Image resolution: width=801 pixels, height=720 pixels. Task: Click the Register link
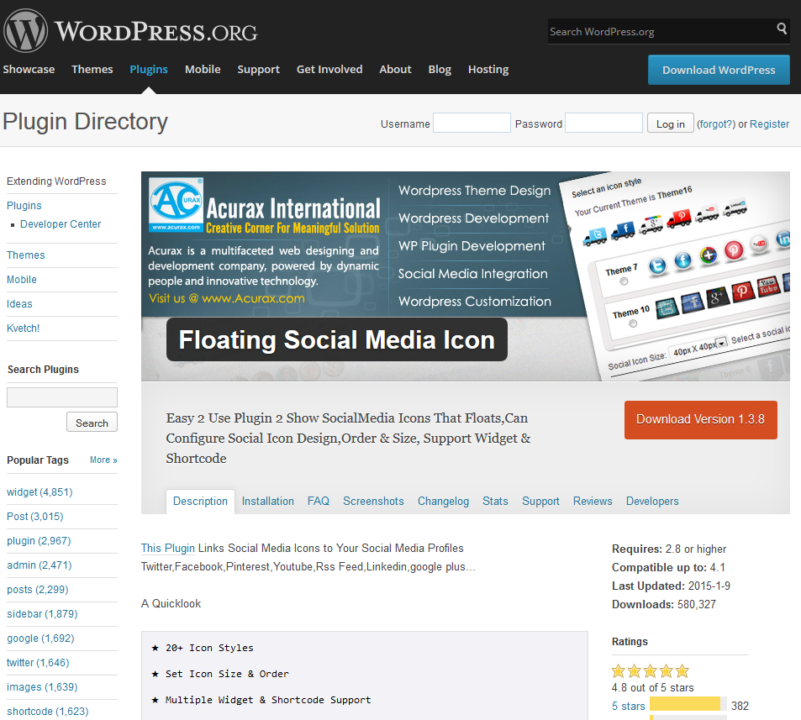pyautogui.click(x=769, y=124)
